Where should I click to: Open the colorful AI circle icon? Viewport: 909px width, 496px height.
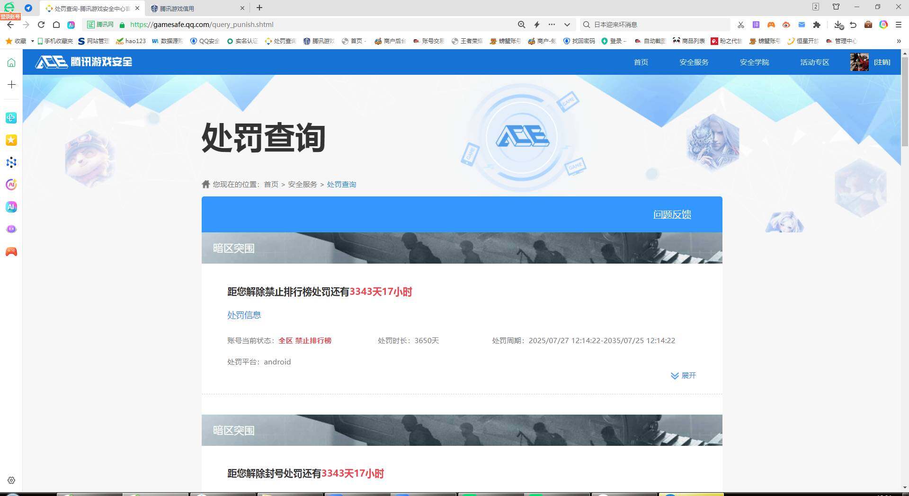(x=883, y=25)
